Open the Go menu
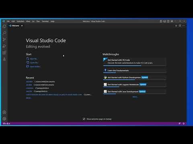The width and height of the screenshot is (193, 144). click(33, 21)
